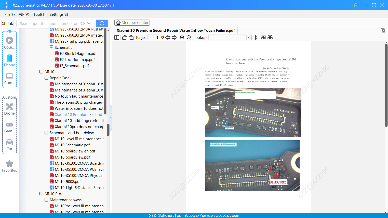Select the Xiaomi 10 Premium Second Repair document tab

click(176, 30)
